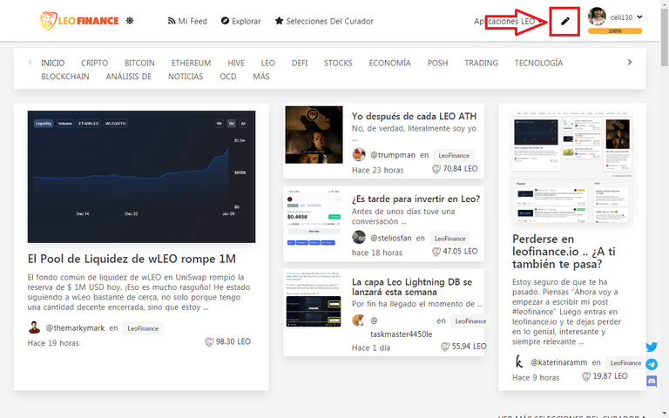Screen dimensions: 669x418
Task: Click the 98.30 LEO payout icon
Action: (x=209, y=342)
